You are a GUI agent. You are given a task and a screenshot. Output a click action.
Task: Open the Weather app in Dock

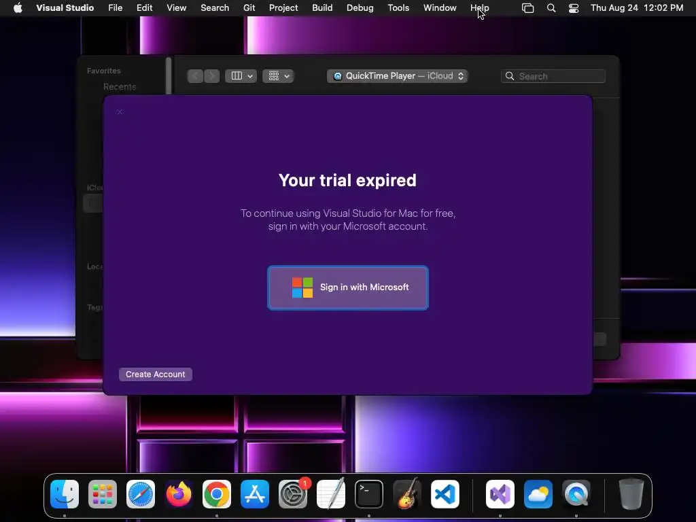(x=538, y=494)
